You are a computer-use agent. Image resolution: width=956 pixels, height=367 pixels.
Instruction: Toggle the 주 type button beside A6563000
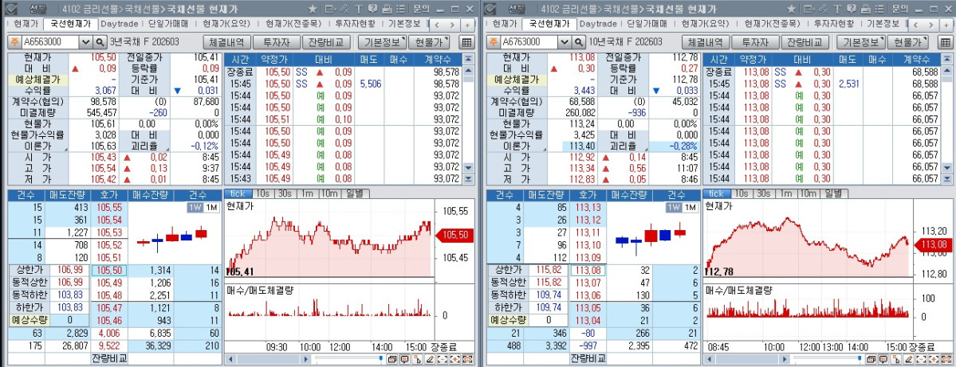tap(14, 42)
